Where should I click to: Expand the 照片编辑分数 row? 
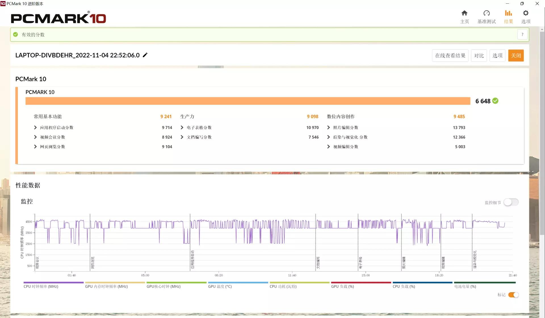point(328,128)
